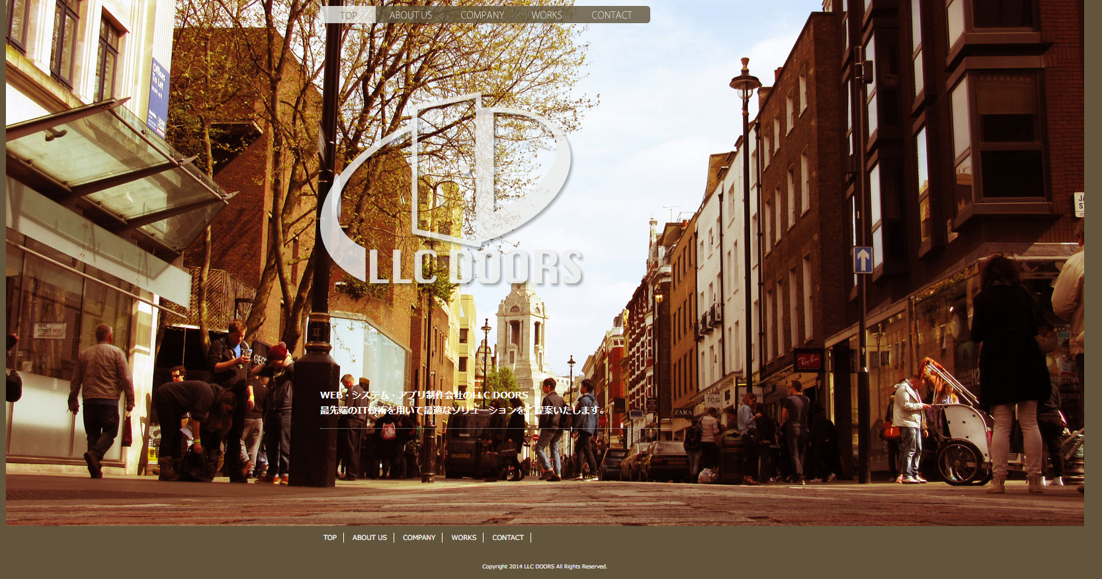The image size is (1102, 579).
Task: Visit WORKS via the footer link
Action: tap(464, 538)
